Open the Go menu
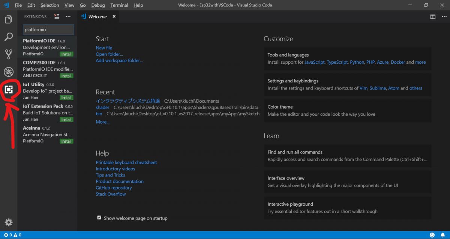This screenshot has width=450, height=239. pyautogui.click(x=83, y=5)
